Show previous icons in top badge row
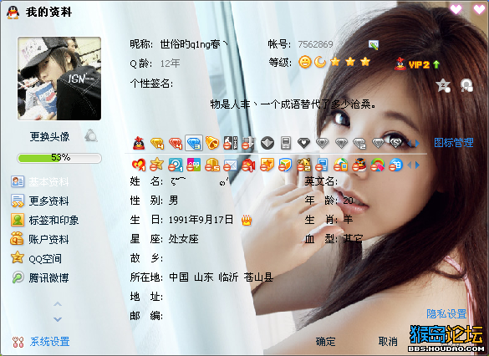This screenshot has height=356, width=489. pos(410,143)
